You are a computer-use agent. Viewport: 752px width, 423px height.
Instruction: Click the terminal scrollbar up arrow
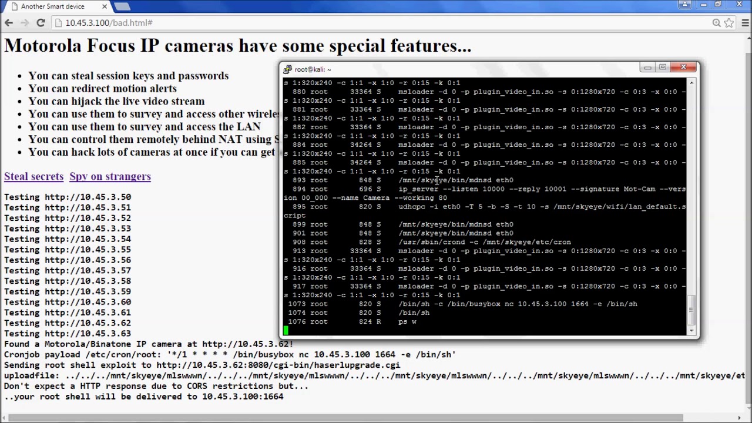(691, 83)
